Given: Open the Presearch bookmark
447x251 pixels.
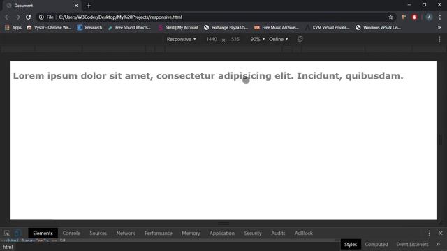Looking at the screenshot, I should click(89, 28).
